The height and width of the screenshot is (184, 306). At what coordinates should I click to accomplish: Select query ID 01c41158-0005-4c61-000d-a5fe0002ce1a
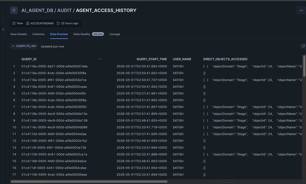tap(54, 154)
